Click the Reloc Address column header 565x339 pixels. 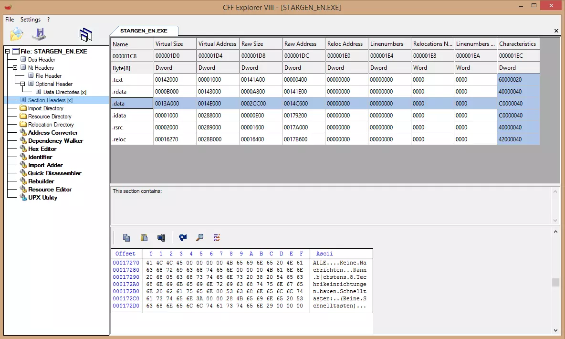click(x=346, y=43)
